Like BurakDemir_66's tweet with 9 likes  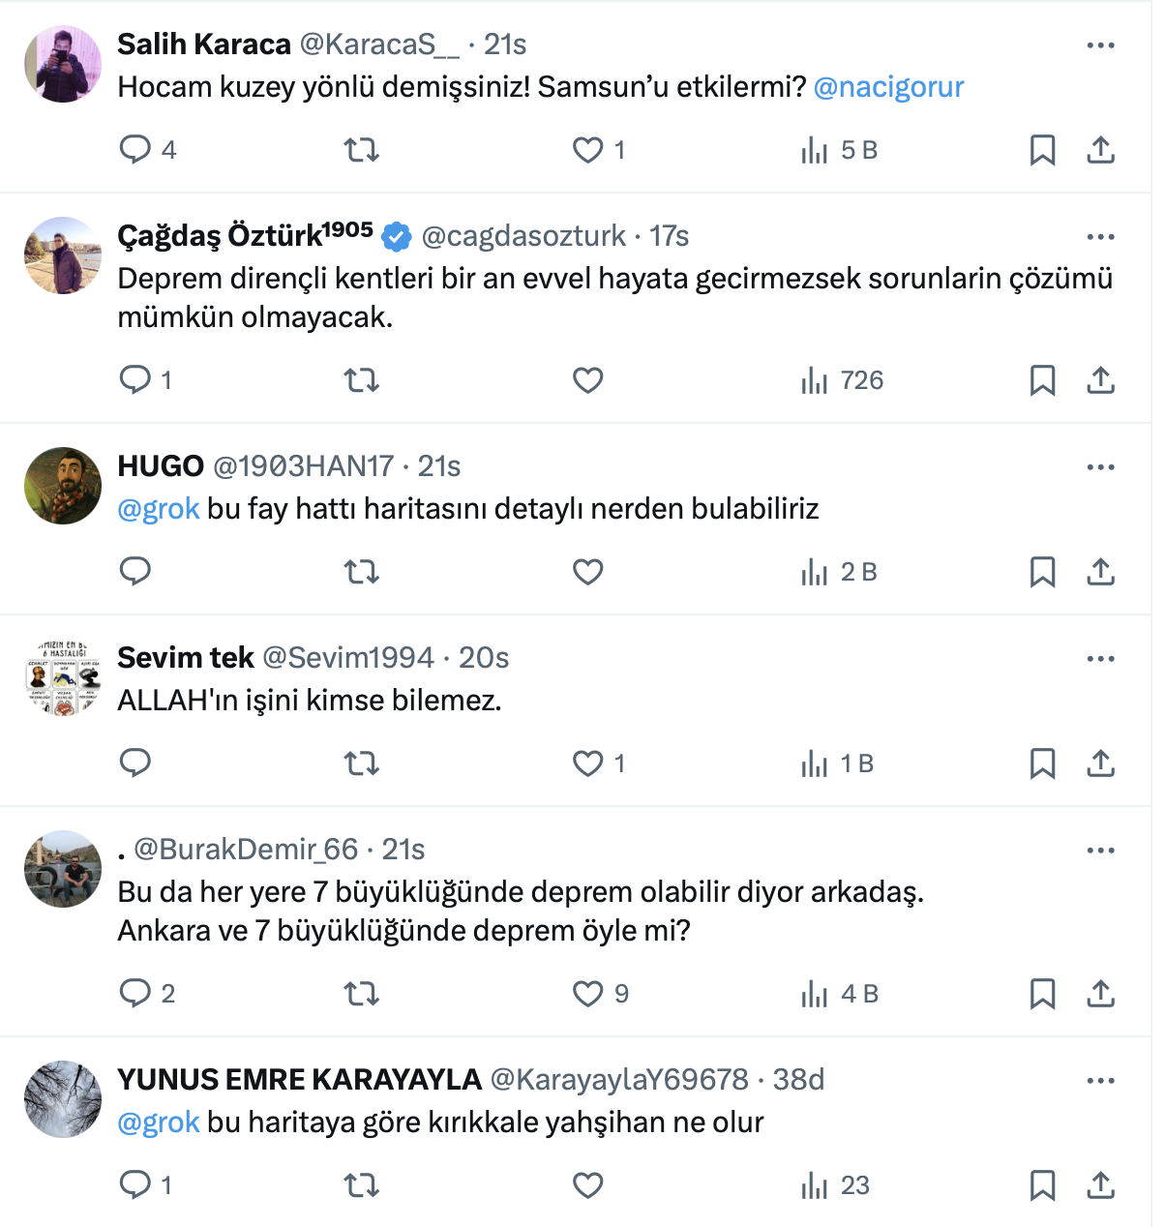pos(588,994)
